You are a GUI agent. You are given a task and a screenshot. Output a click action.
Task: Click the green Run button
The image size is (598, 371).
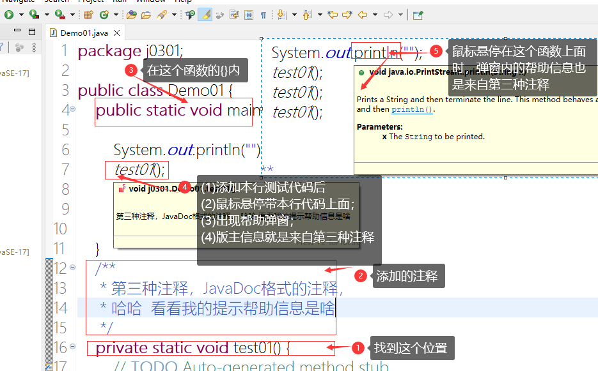click(x=9, y=15)
